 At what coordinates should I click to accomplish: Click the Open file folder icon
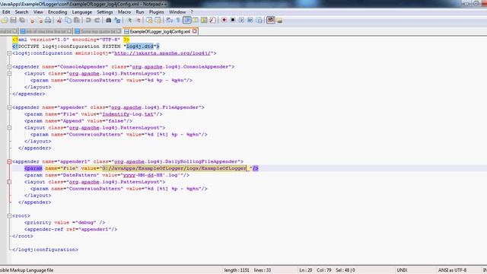4,21
